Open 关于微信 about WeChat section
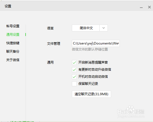 tap(13, 60)
